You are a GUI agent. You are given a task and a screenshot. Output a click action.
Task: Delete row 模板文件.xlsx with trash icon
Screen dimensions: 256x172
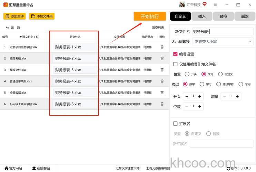tap(162, 70)
